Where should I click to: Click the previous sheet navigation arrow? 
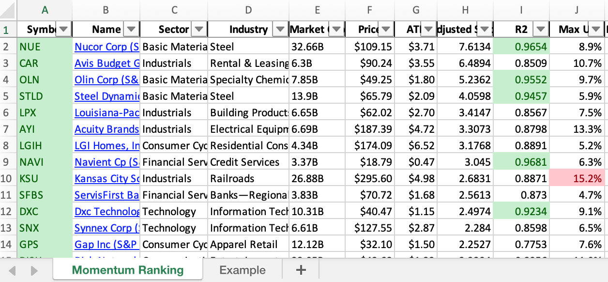point(13,270)
